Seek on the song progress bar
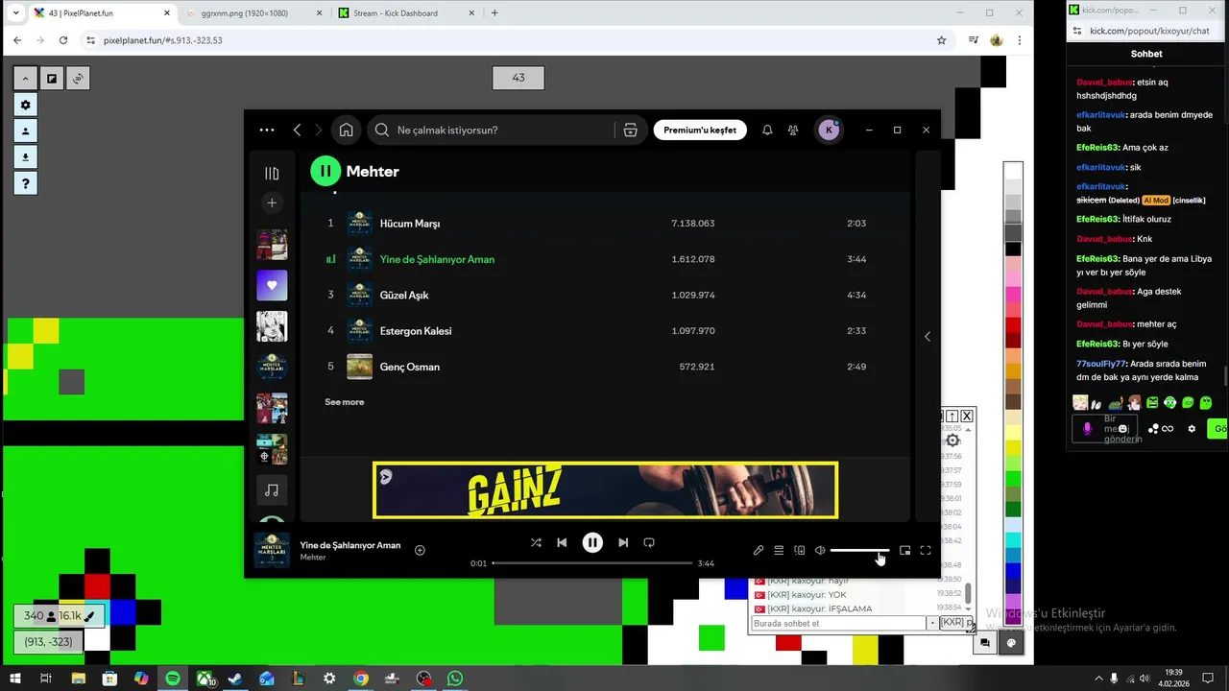This screenshot has width=1229, height=691. pos(592,563)
